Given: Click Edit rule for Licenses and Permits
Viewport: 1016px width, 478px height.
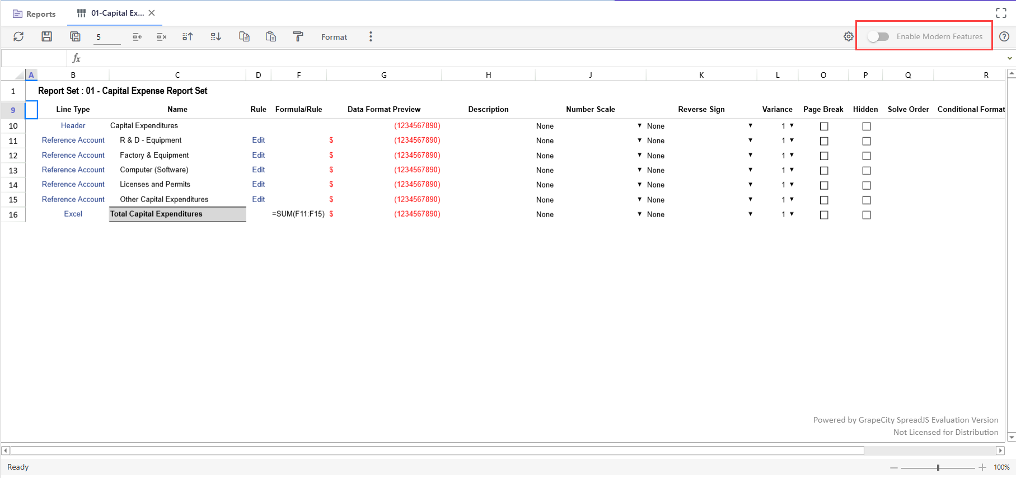Looking at the screenshot, I should [258, 184].
